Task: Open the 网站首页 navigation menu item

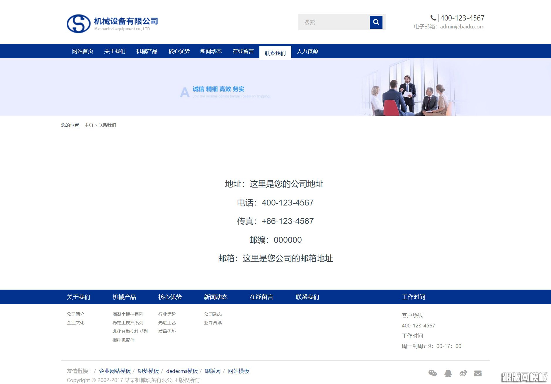Action: (x=82, y=51)
